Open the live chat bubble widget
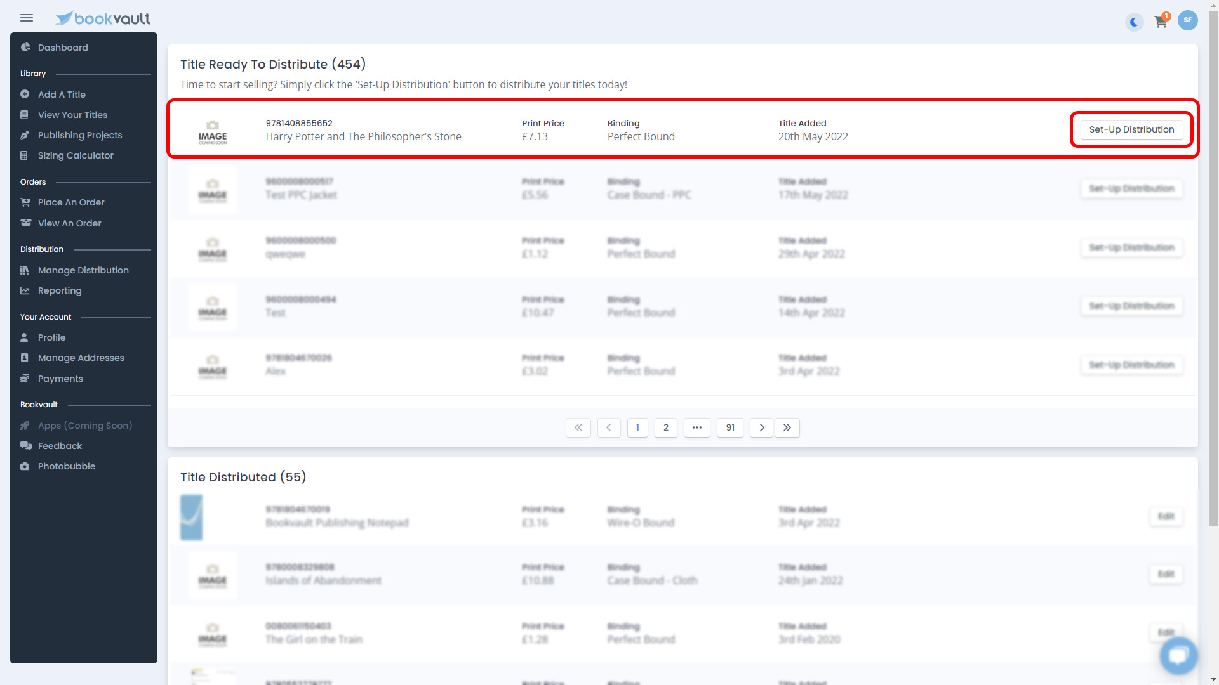The image size is (1219, 685). 1178,655
